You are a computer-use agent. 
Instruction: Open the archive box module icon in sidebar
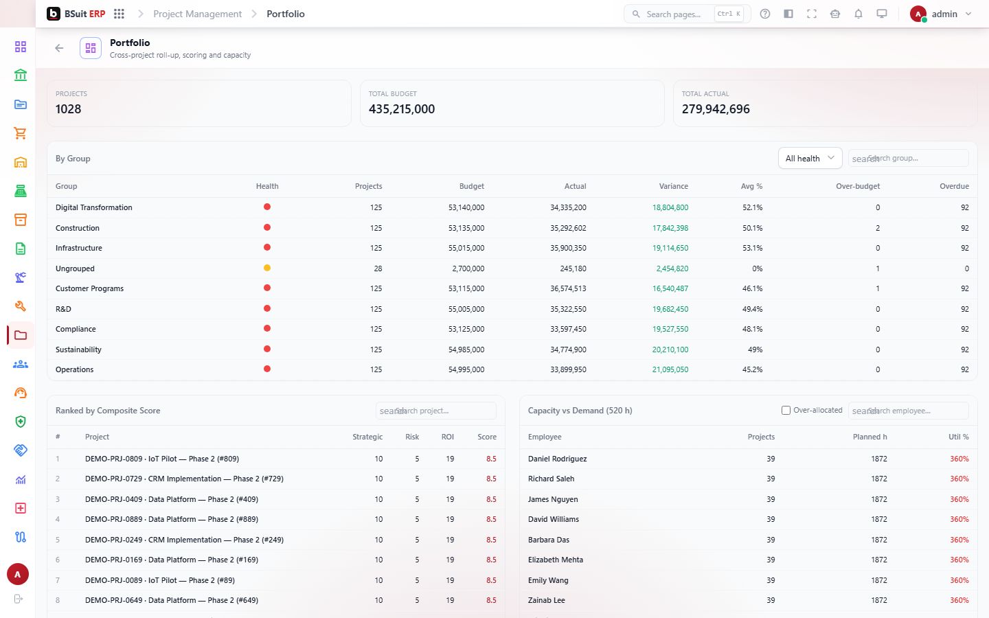click(x=21, y=220)
